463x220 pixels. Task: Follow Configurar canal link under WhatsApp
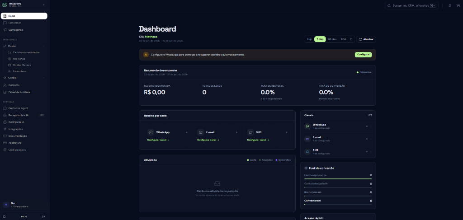(x=158, y=140)
